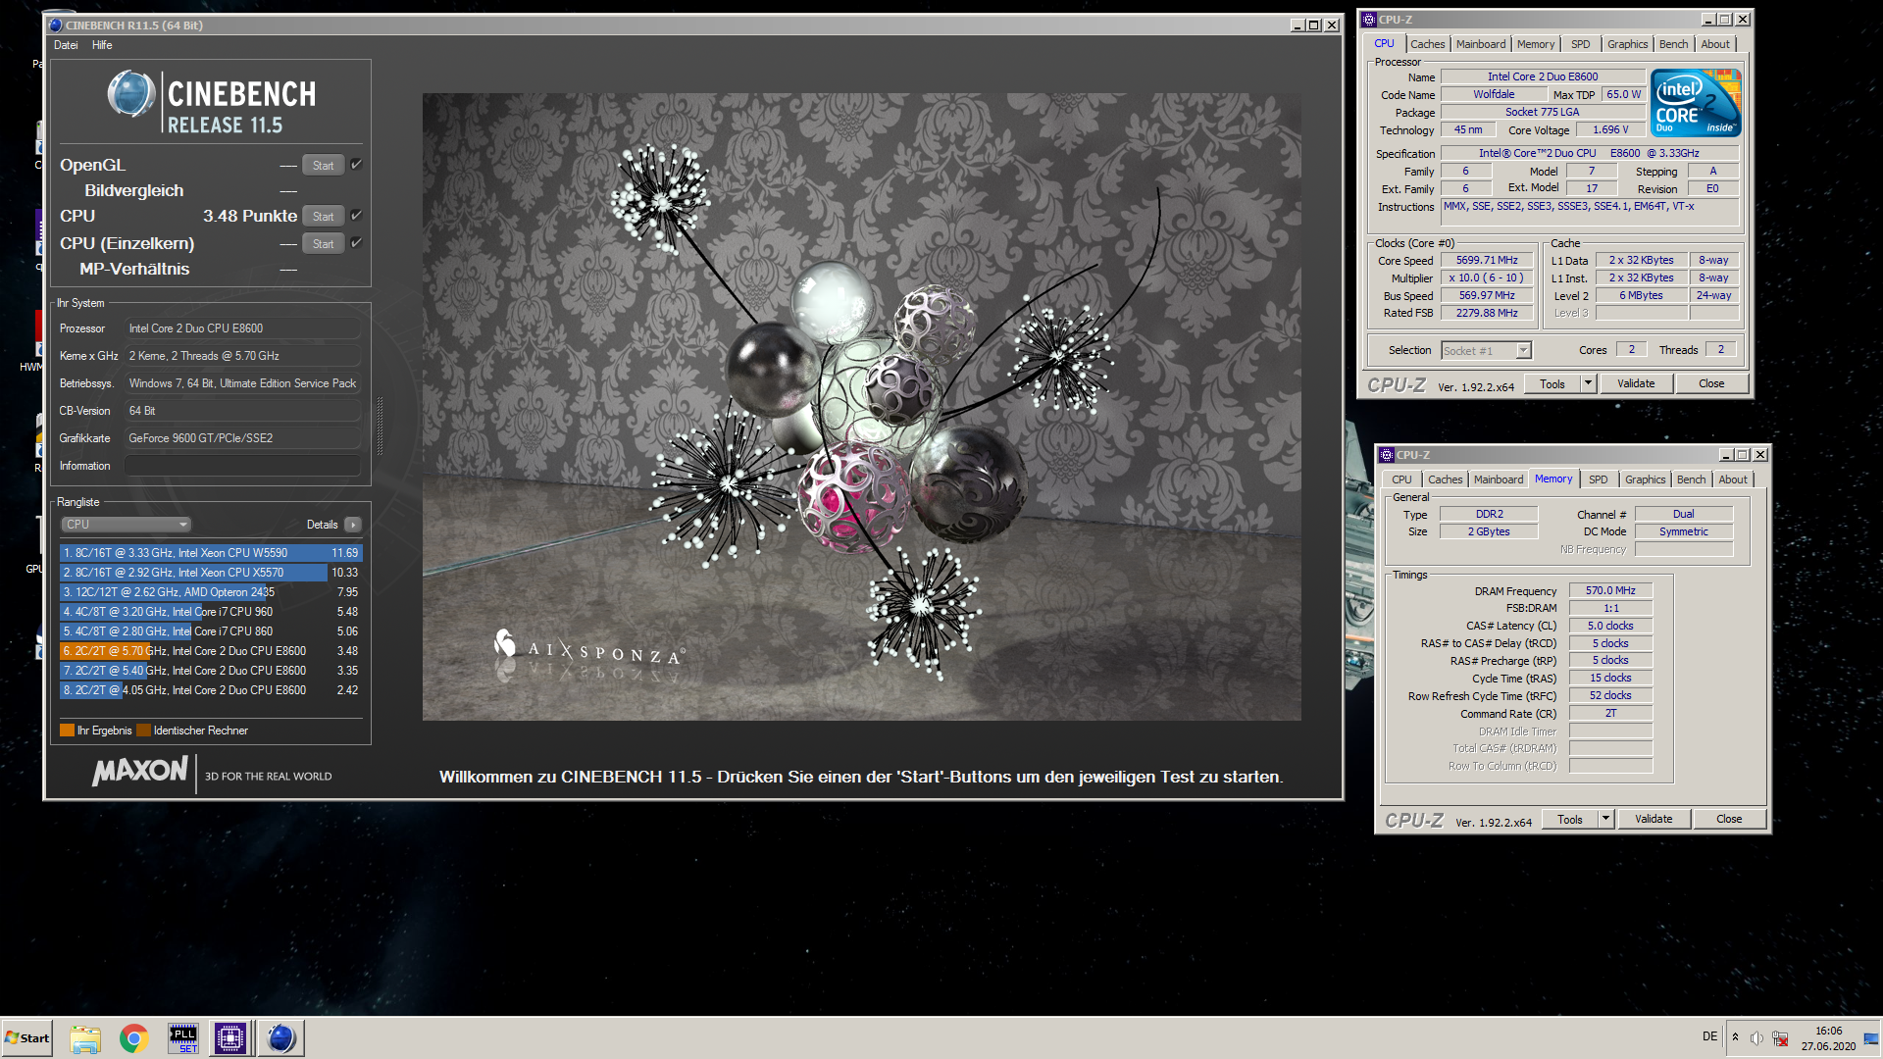Screen dimensions: 1883x1059
Task: Select ranking row Xeon CPU W5590
Action: coord(211,553)
